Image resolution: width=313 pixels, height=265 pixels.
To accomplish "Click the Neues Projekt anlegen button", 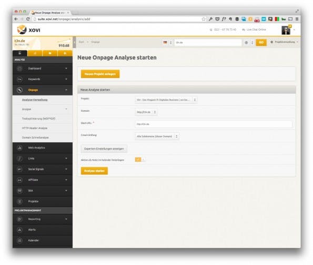I will pos(100,74).
